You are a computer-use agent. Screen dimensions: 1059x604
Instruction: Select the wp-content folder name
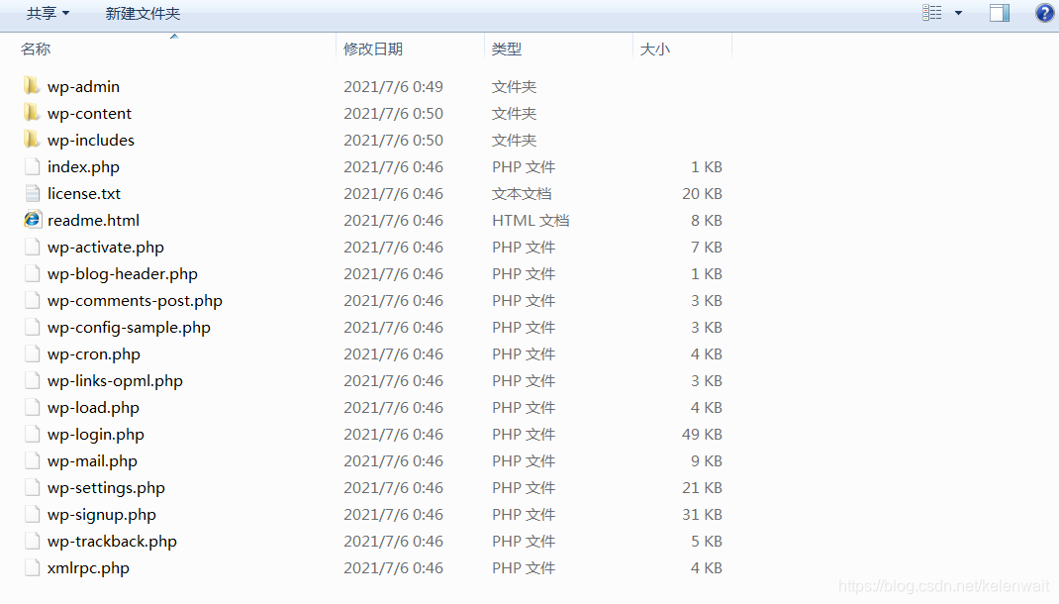click(x=89, y=114)
